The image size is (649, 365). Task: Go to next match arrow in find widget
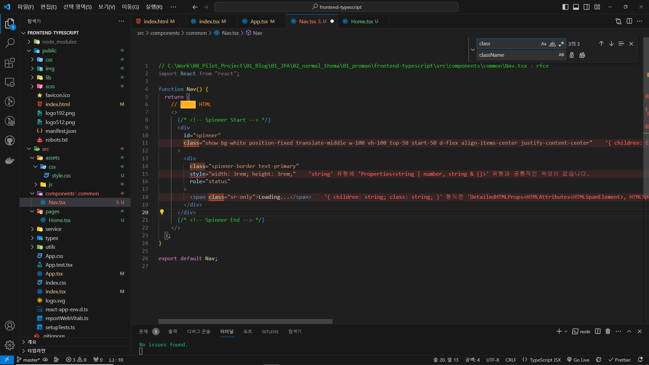(x=611, y=44)
